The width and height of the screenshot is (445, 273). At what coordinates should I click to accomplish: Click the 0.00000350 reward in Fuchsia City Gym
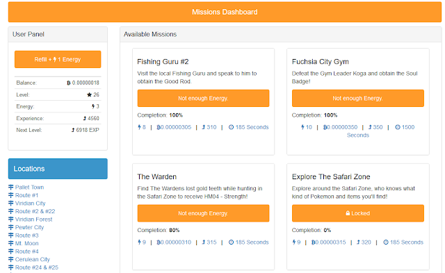pyautogui.click(x=340, y=127)
